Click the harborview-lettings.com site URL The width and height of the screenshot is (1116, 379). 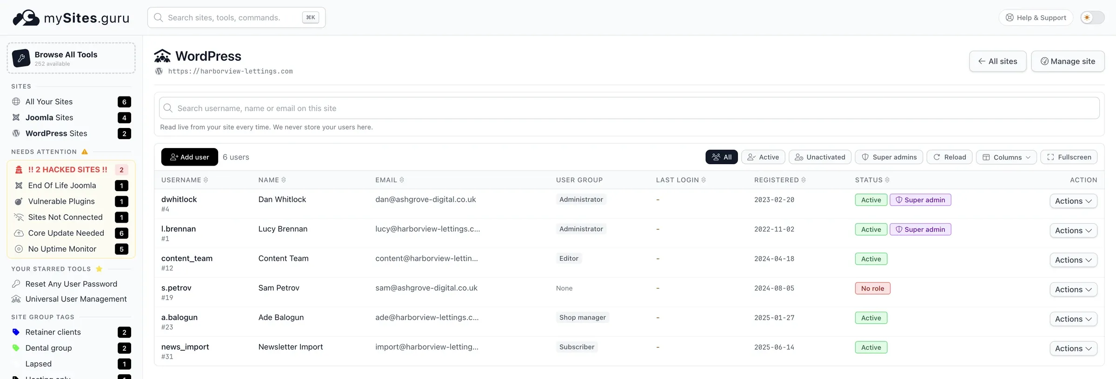(230, 71)
